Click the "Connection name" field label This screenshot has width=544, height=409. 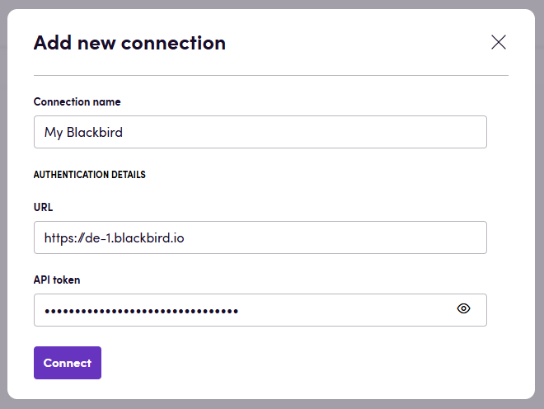coord(77,102)
